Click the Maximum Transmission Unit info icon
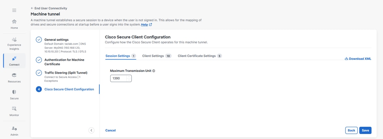 (154, 71)
